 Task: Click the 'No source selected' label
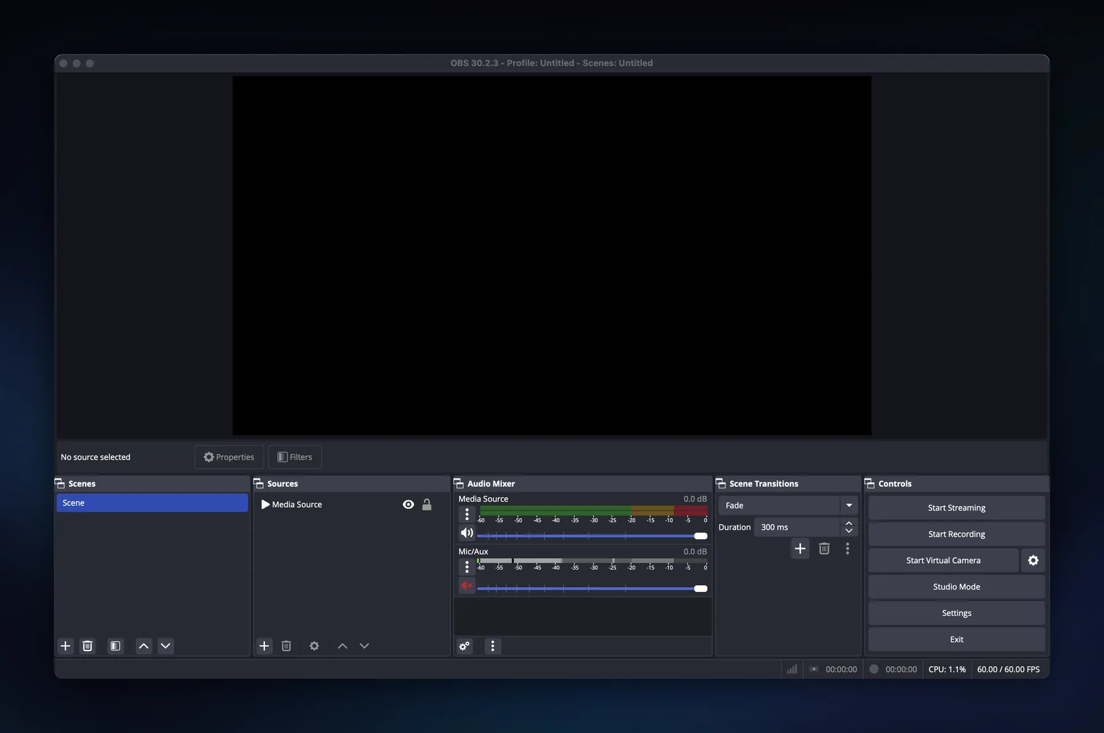coord(95,457)
